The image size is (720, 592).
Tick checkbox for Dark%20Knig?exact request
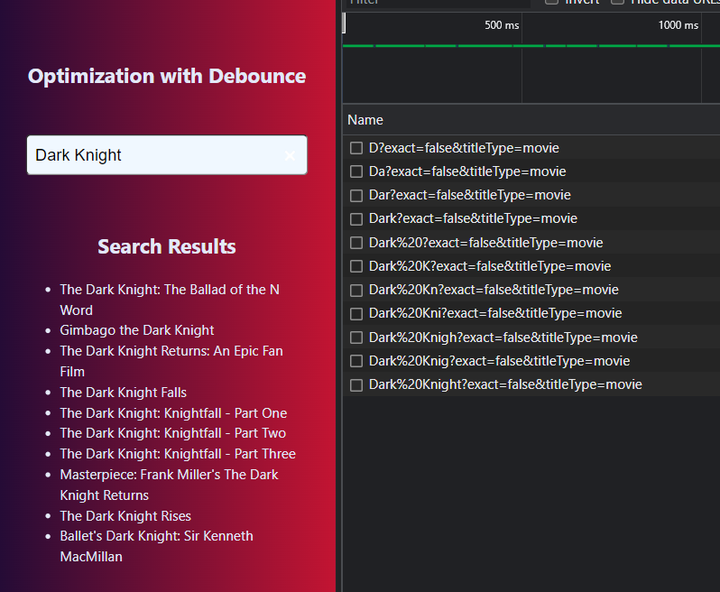pos(356,361)
